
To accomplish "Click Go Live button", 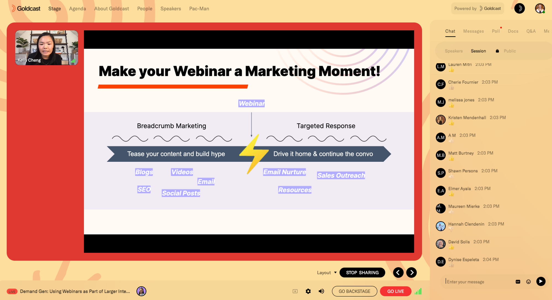I will 395,291.
